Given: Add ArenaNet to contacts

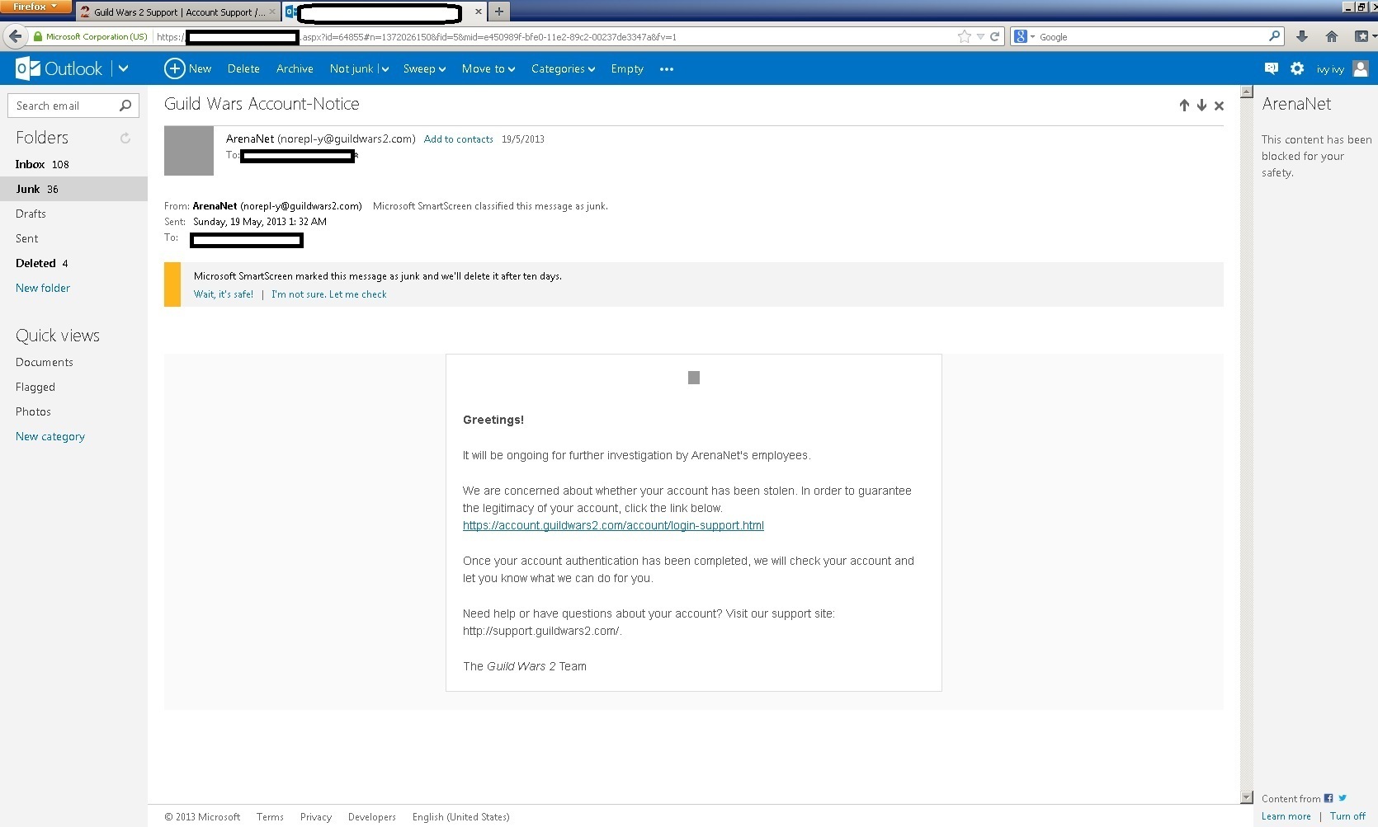Looking at the screenshot, I should pyautogui.click(x=458, y=139).
